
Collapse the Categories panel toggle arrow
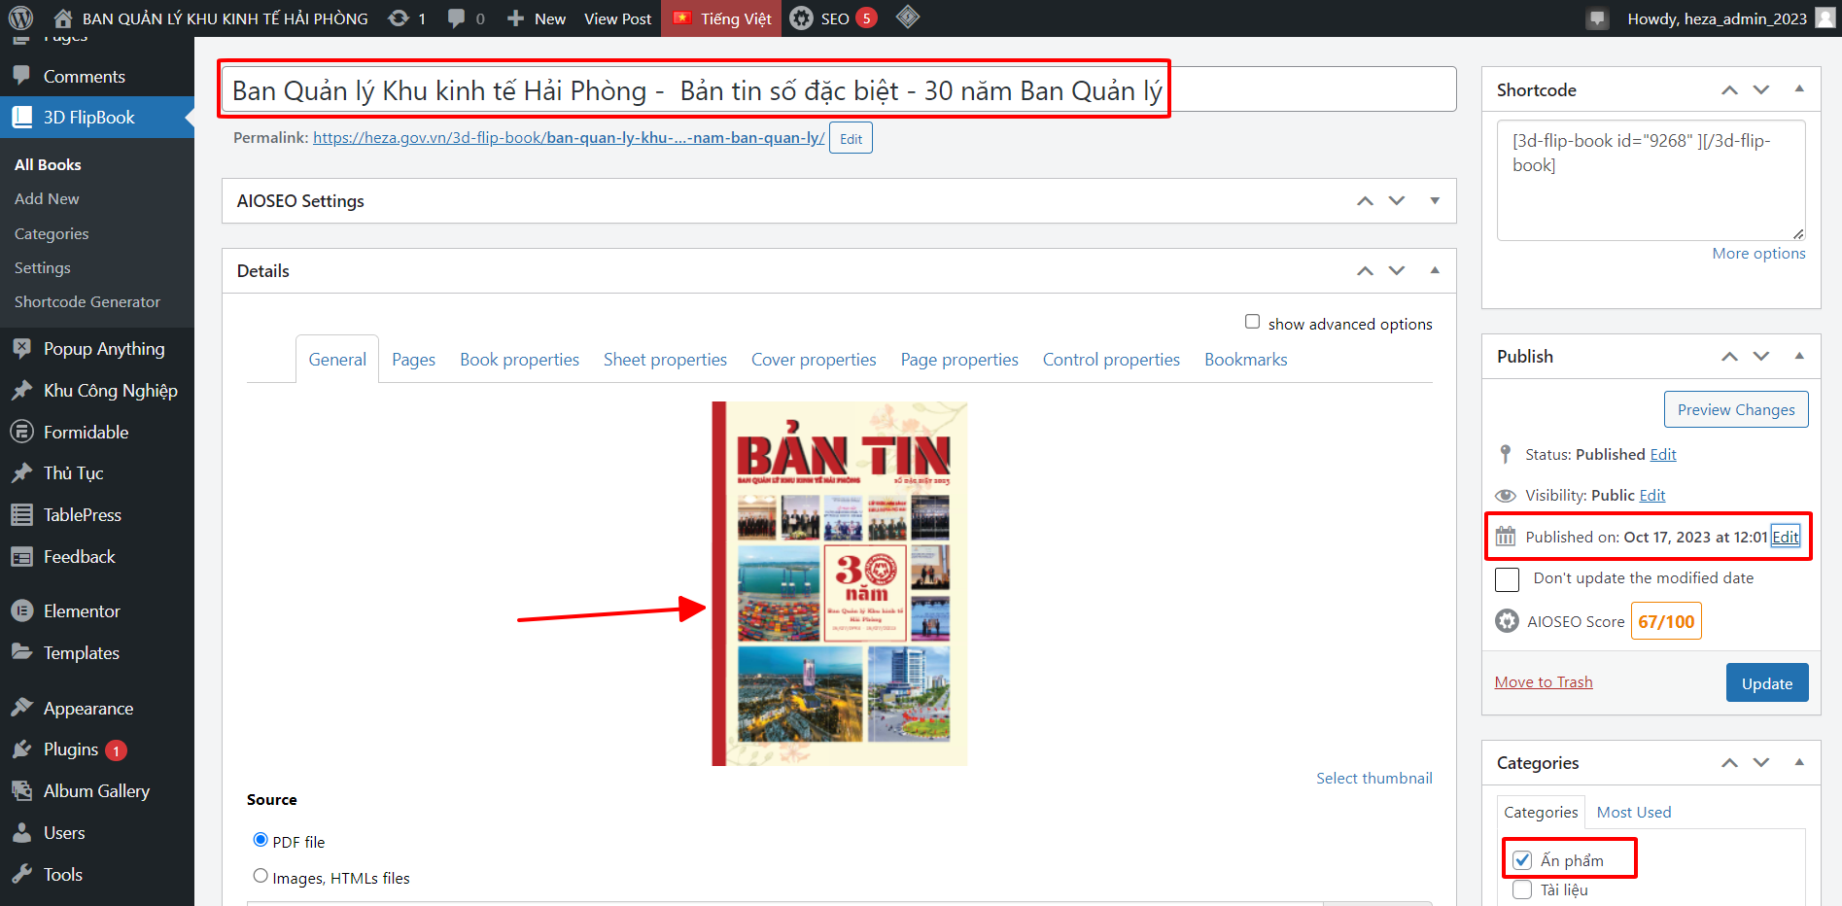tap(1799, 762)
